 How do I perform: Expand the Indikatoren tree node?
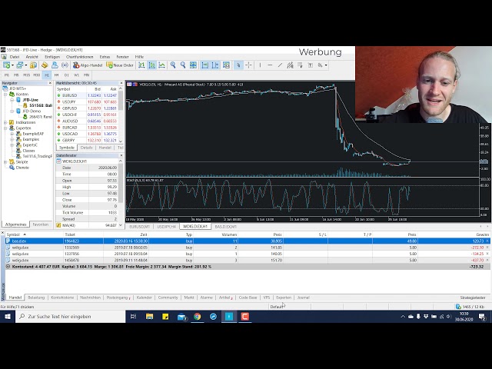point(5,122)
